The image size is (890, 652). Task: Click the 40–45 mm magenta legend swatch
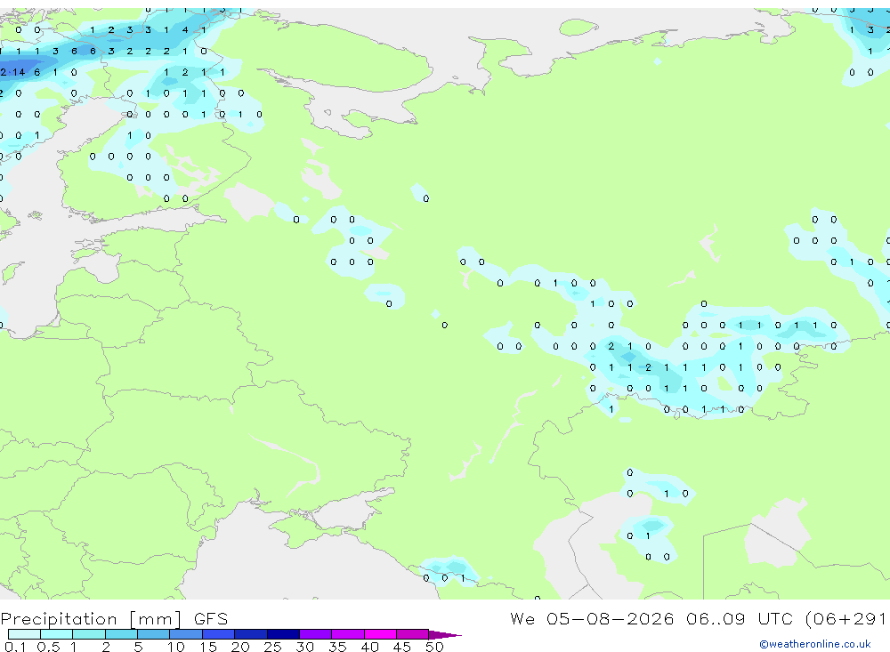click(x=380, y=634)
